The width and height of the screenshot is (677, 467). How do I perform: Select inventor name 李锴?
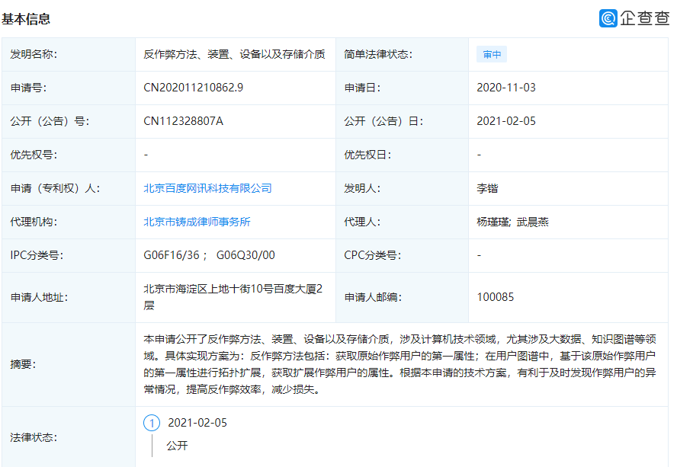[x=487, y=189]
